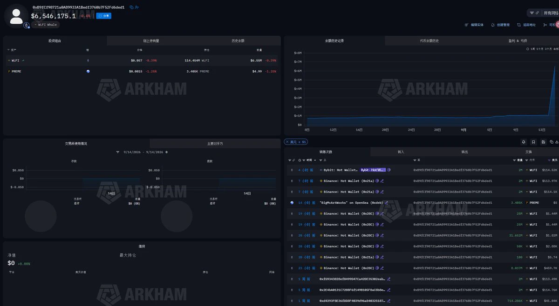The width and height of the screenshot is (559, 306).
Task: Click the save disk icon above transfers
Action: 543,142
